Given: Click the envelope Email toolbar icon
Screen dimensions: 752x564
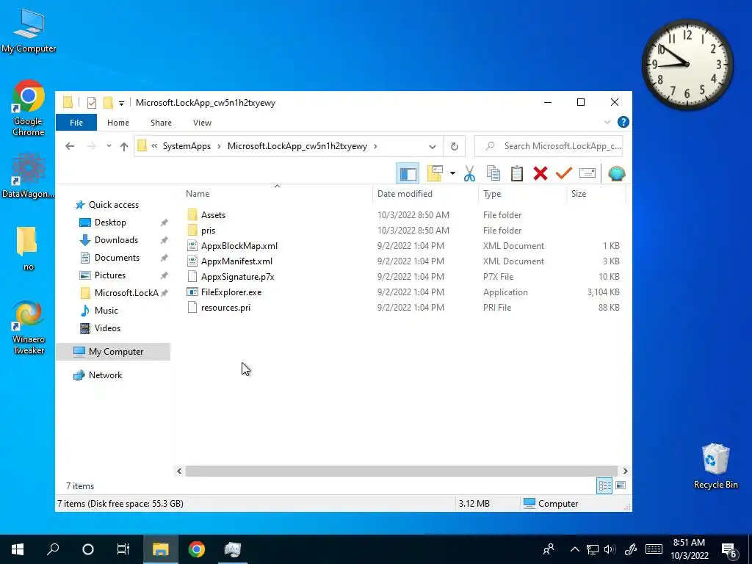Looking at the screenshot, I should pos(587,173).
